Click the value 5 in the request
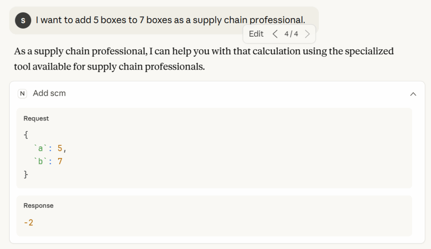This screenshot has width=431, height=249. (60, 148)
